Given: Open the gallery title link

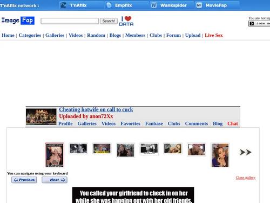Looking at the screenshot, I should 96,109.
